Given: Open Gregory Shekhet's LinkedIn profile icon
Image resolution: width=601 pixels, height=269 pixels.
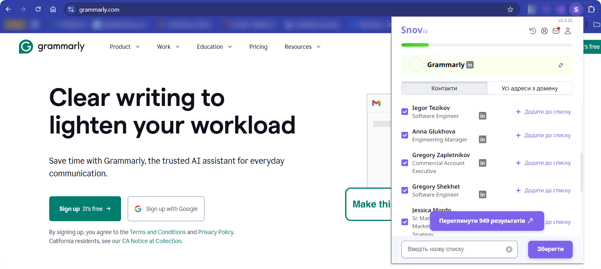Looking at the screenshot, I should tap(482, 195).
